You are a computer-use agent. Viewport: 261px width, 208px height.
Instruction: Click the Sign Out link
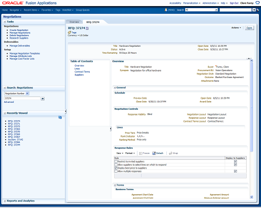pyautogui.click(x=234, y=3)
